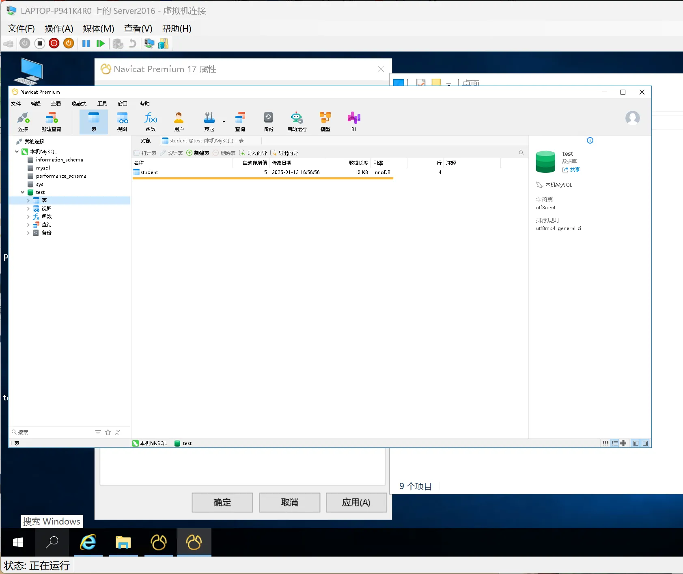
Task: Click the VM enhanced session icon
Action: pos(149,43)
